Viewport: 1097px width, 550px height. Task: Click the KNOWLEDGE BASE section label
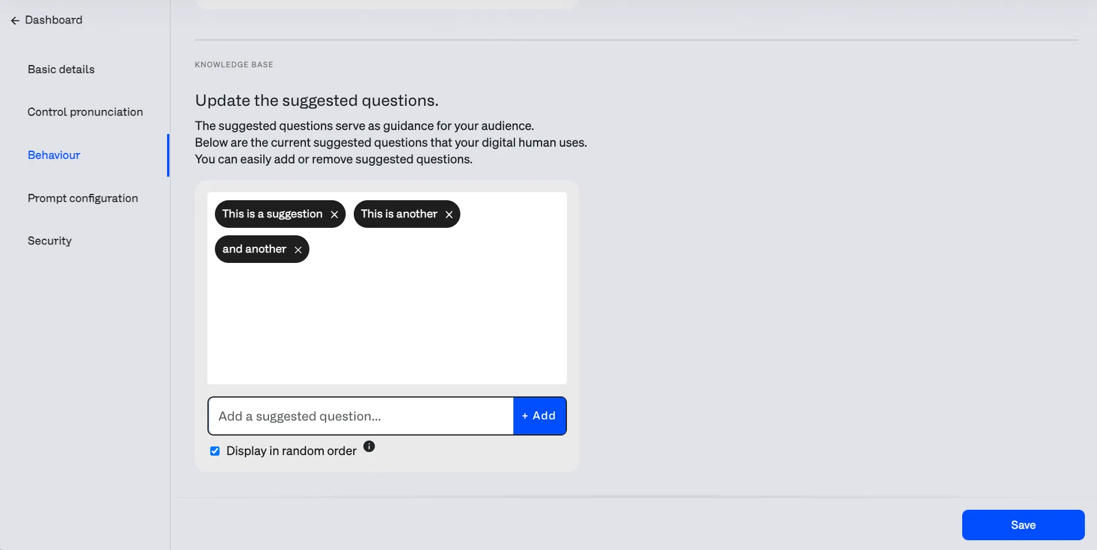234,64
